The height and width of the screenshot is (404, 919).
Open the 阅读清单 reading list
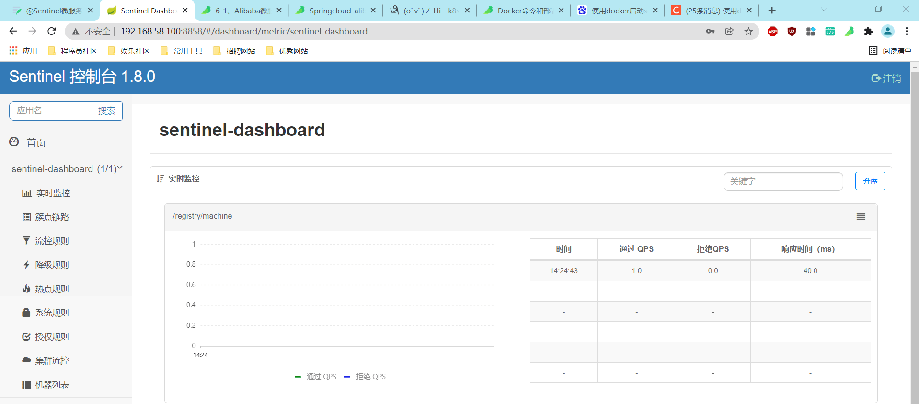tap(890, 51)
